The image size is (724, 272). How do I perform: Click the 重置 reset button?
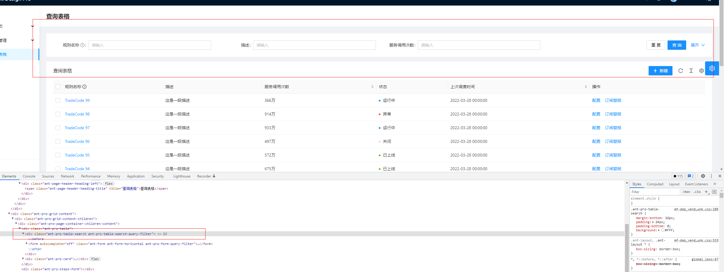[656, 45]
